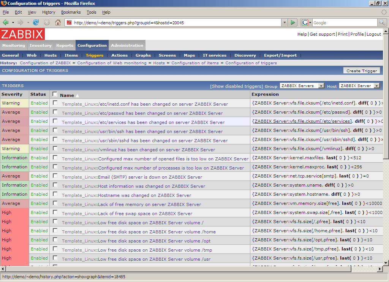Click the Firefox forward arrow button
This screenshot has height=282, width=389.
(21, 22)
